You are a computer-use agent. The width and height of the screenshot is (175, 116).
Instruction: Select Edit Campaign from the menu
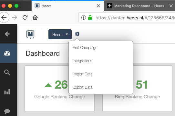pyautogui.click(x=85, y=48)
